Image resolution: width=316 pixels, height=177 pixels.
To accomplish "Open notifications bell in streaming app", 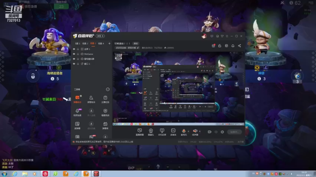I will click(x=233, y=46).
